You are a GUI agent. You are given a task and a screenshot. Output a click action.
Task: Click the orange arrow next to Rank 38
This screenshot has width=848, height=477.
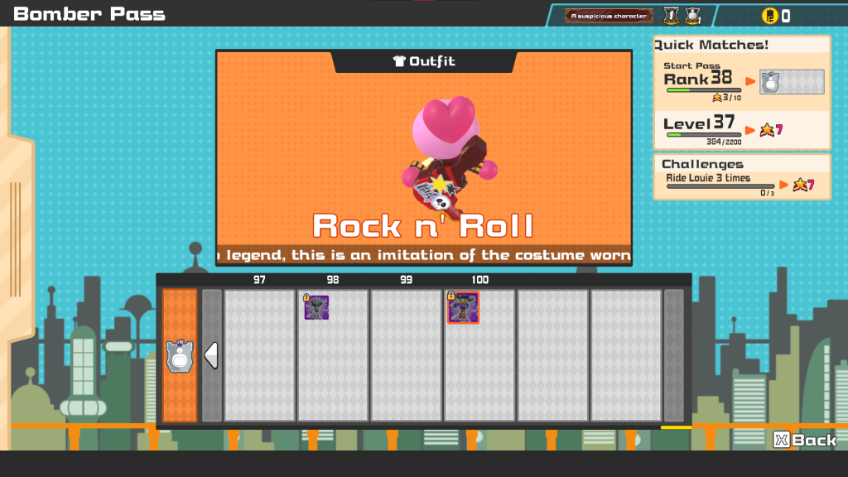coord(750,82)
